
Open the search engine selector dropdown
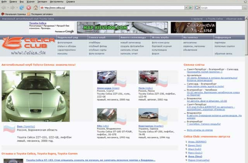tap(199, 8)
